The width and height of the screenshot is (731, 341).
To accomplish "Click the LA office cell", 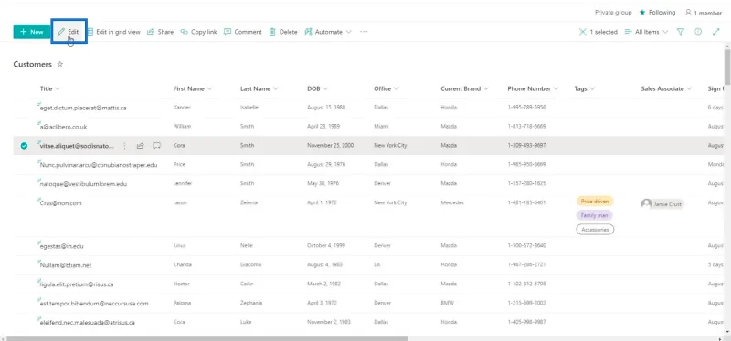I will [376, 264].
